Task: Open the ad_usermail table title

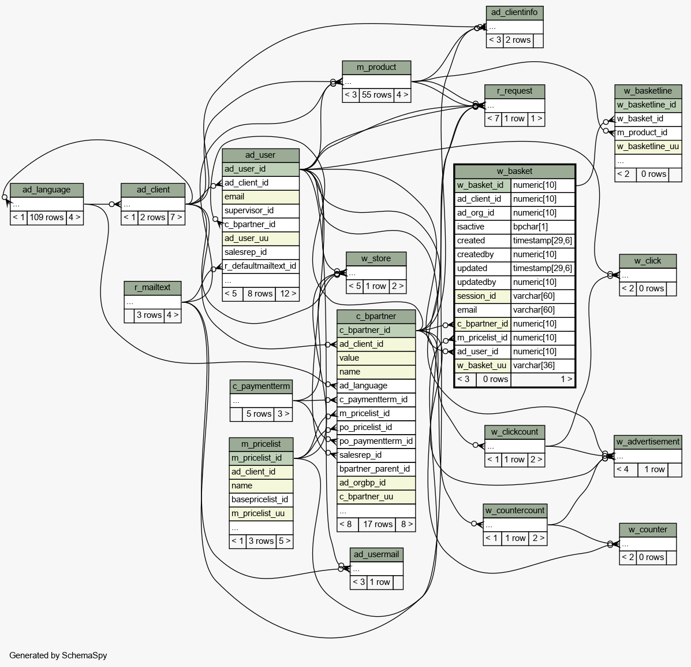Action: point(376,555)
